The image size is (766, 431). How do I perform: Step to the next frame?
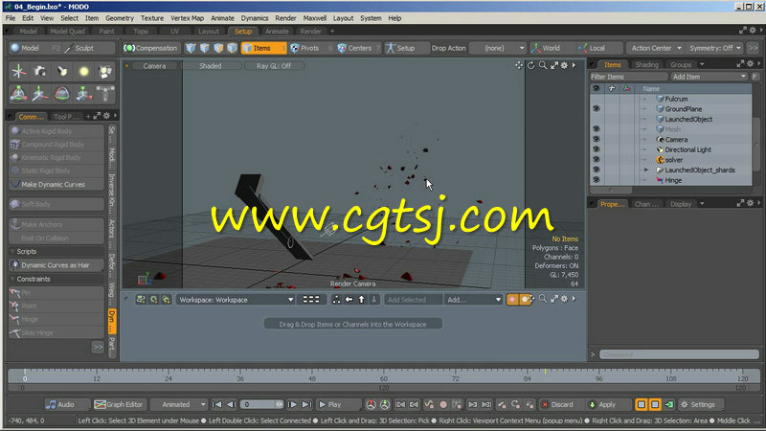coord(292,404)
